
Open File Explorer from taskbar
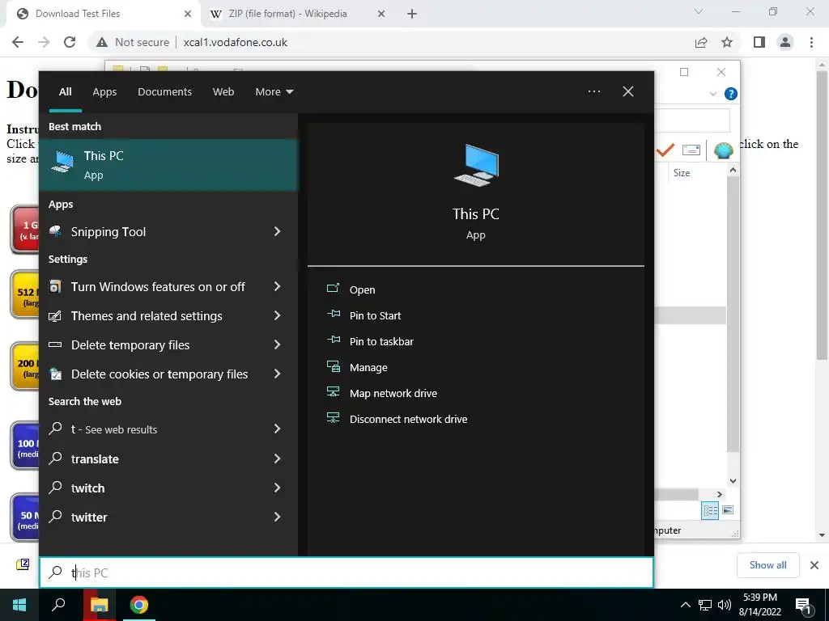[99, 605]
